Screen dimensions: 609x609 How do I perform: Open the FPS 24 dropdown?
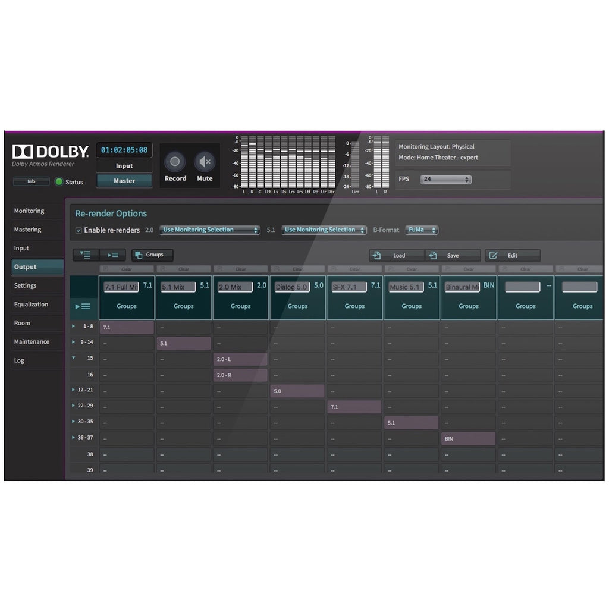click(x=446, y=179)
